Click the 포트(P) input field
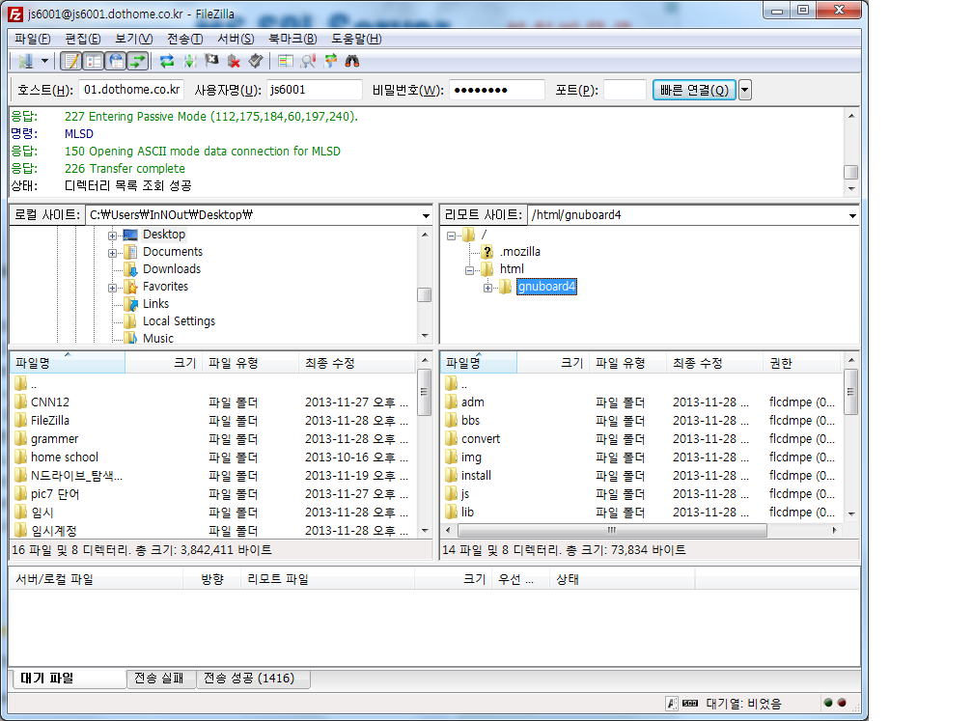The image size is (973, 721). coord(625,90)
